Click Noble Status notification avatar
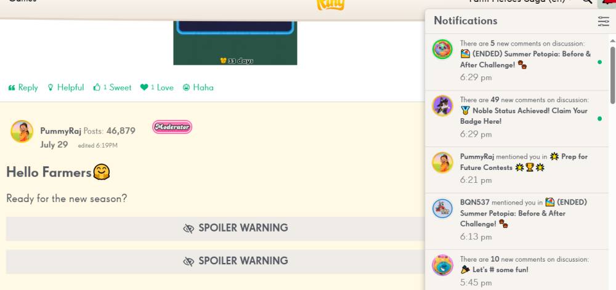This screenshot has width=616, height=290. tap(443, 106)
